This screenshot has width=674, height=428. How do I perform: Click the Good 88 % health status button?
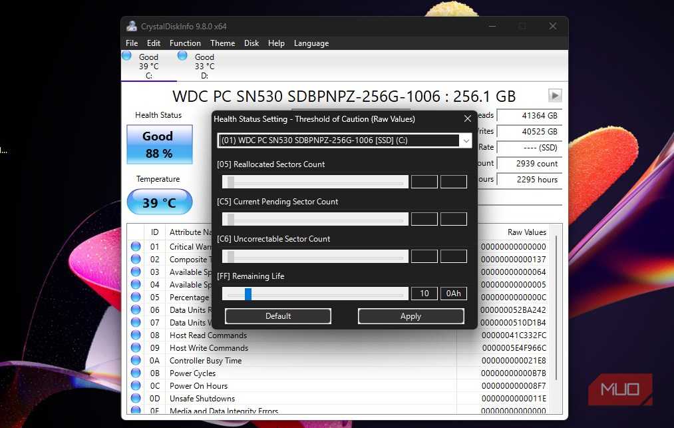160,144
